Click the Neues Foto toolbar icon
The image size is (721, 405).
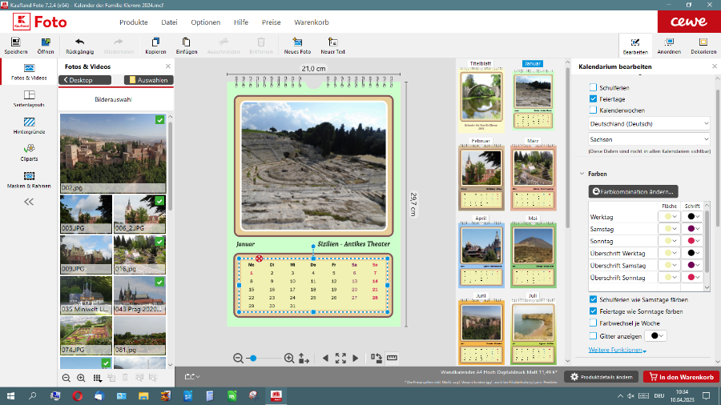click(x=296, y=42)
